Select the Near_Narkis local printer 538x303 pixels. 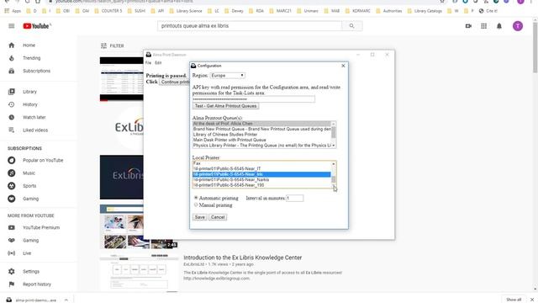pos(261,179)
